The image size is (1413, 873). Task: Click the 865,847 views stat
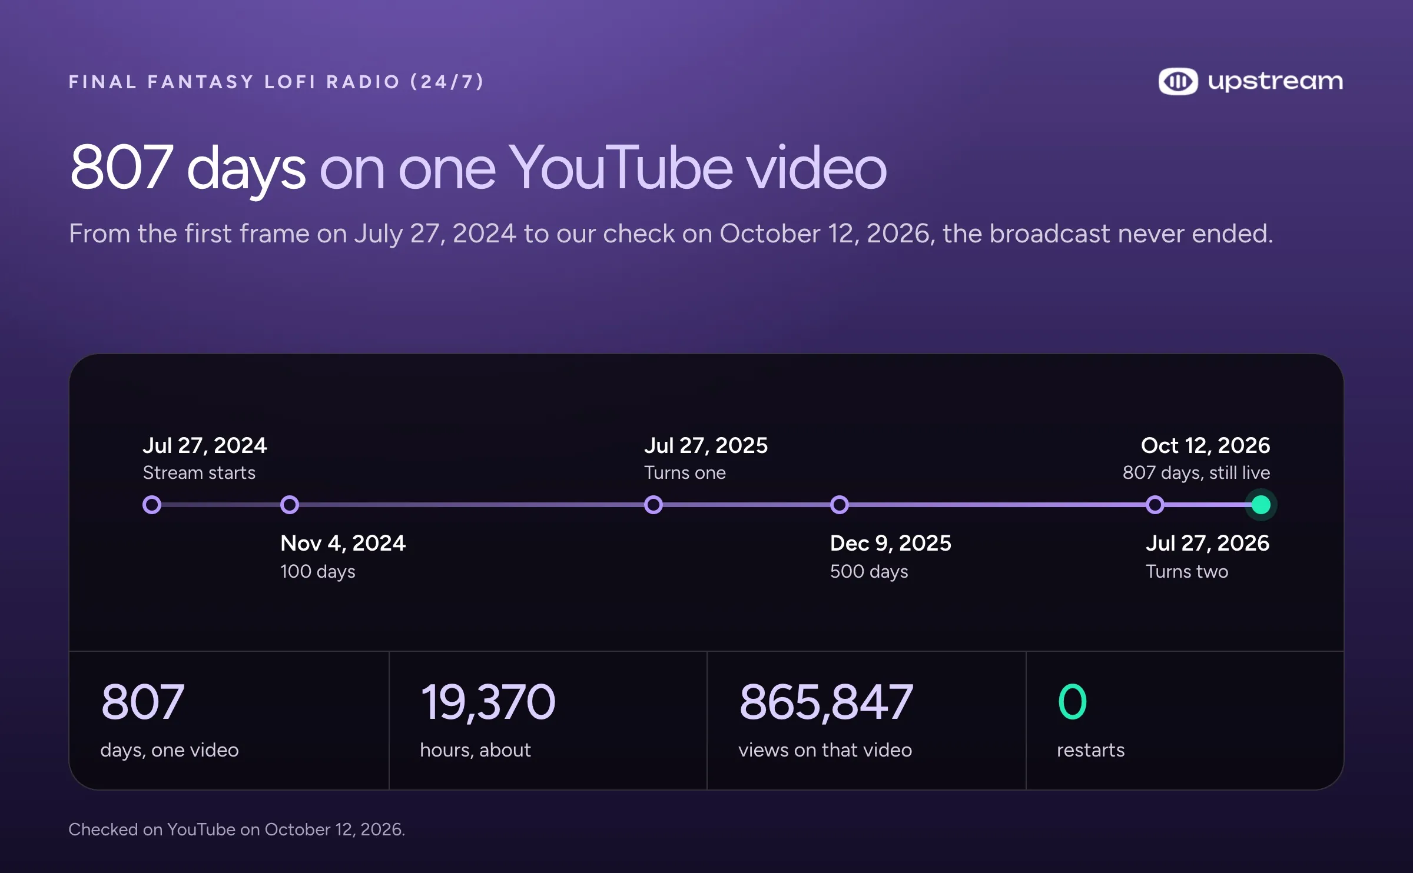(826, 702)
